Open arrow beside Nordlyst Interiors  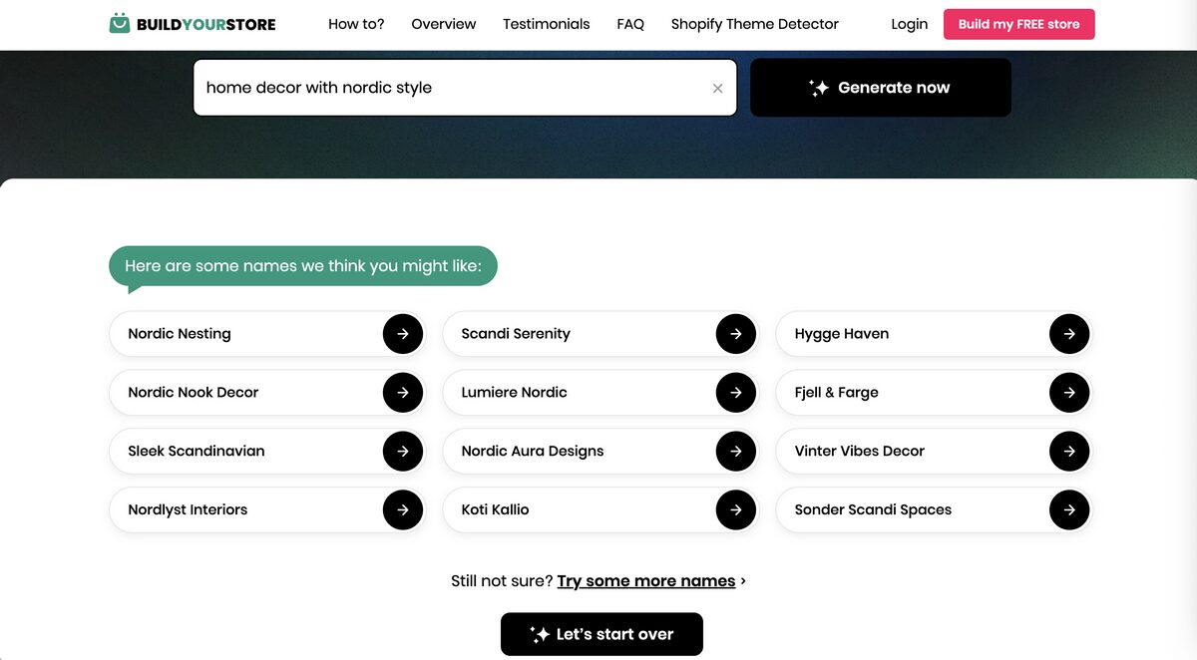tap(402, 509)
